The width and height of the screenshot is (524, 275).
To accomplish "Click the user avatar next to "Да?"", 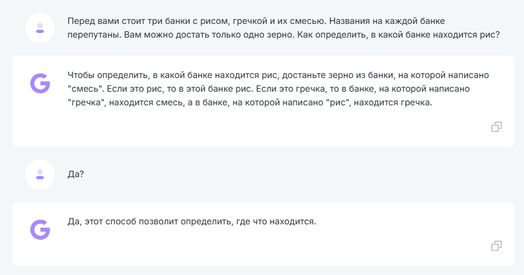I will (x=40, y=174).
